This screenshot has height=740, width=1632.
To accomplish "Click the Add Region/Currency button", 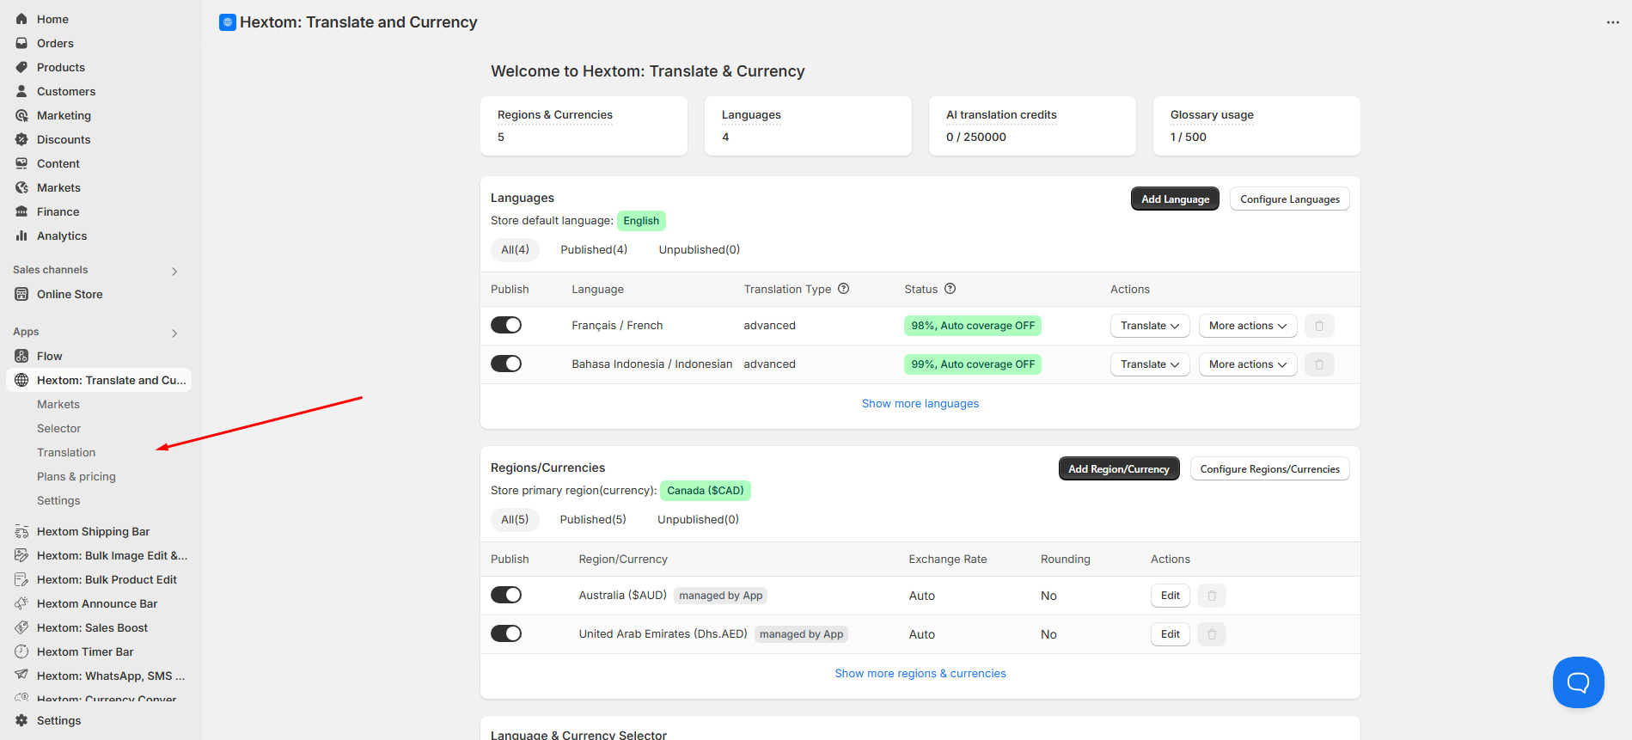I will tap(1119, 468).
